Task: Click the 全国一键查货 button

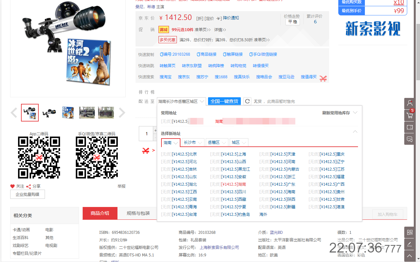Action: point(224,101)
